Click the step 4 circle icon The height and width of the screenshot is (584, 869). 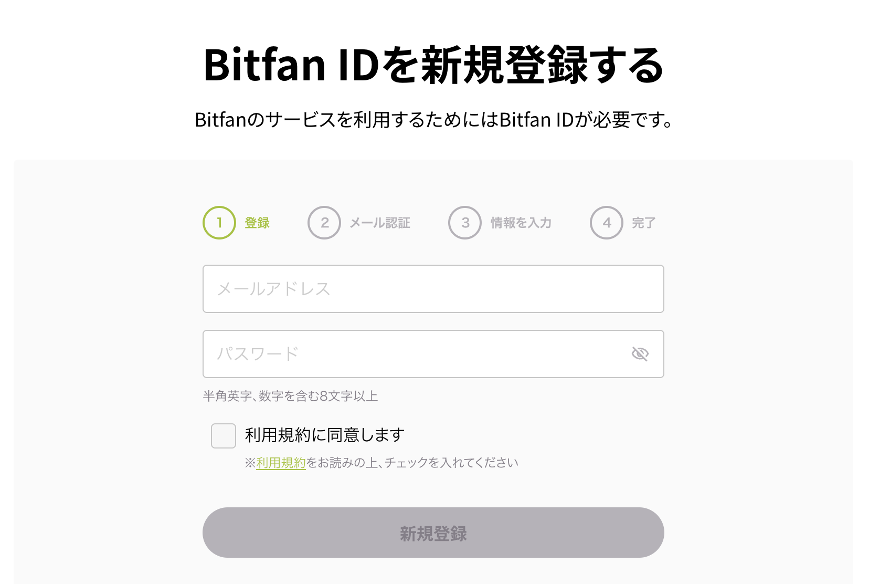click(607, 223)
